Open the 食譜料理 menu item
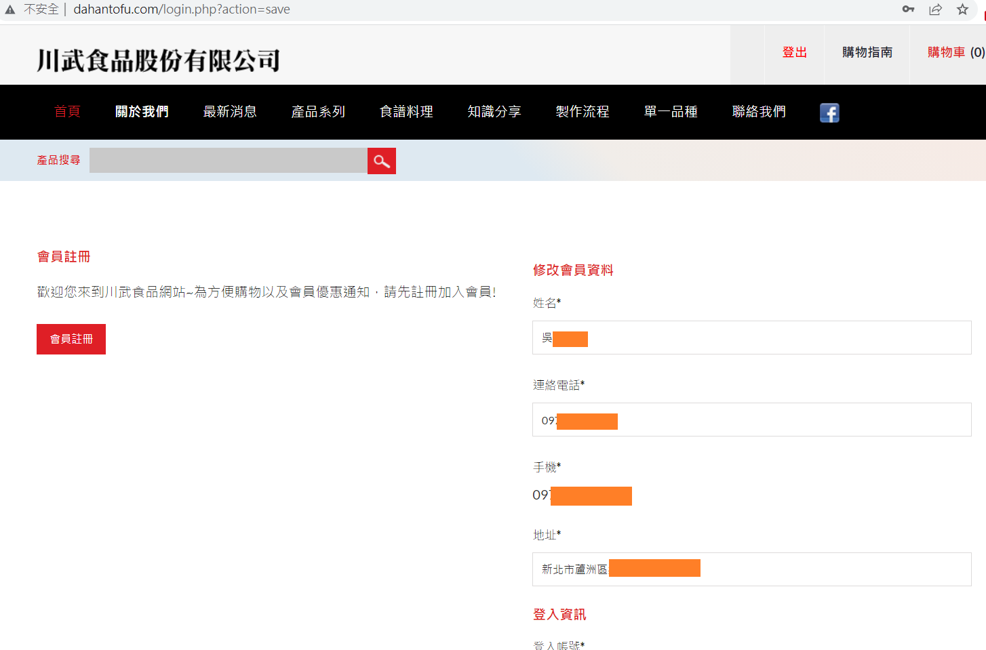Screen dimensions: 986x650 (x=406, y=112)
